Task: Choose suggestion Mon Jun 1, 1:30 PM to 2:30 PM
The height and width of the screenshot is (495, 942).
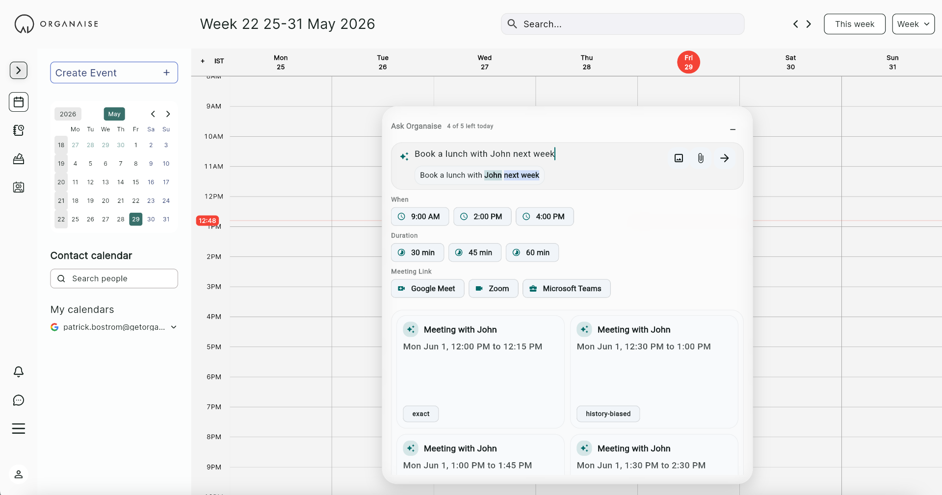Action: pos(654,455)
